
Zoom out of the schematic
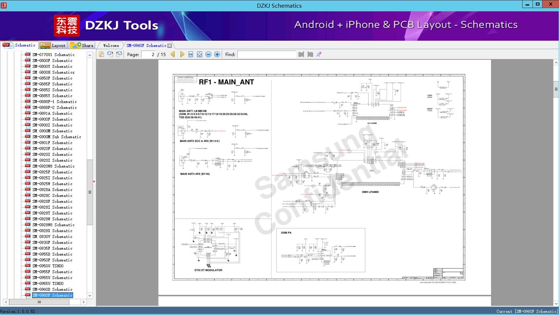click(208, 54)
